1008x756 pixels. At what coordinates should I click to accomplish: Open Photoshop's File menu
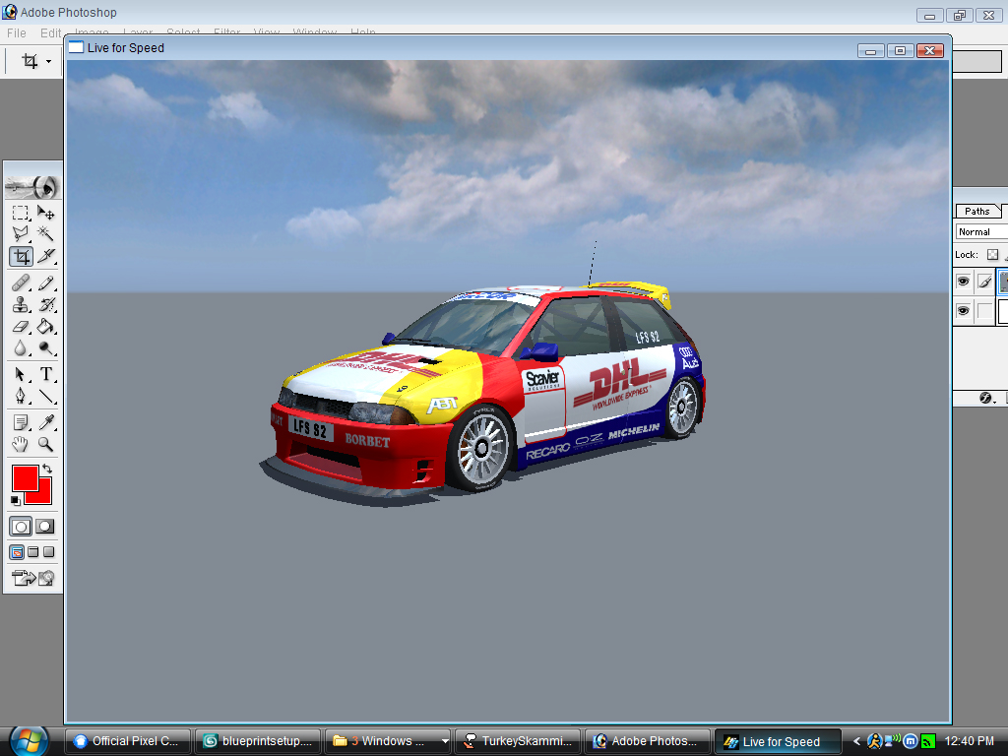coord(16,32)
